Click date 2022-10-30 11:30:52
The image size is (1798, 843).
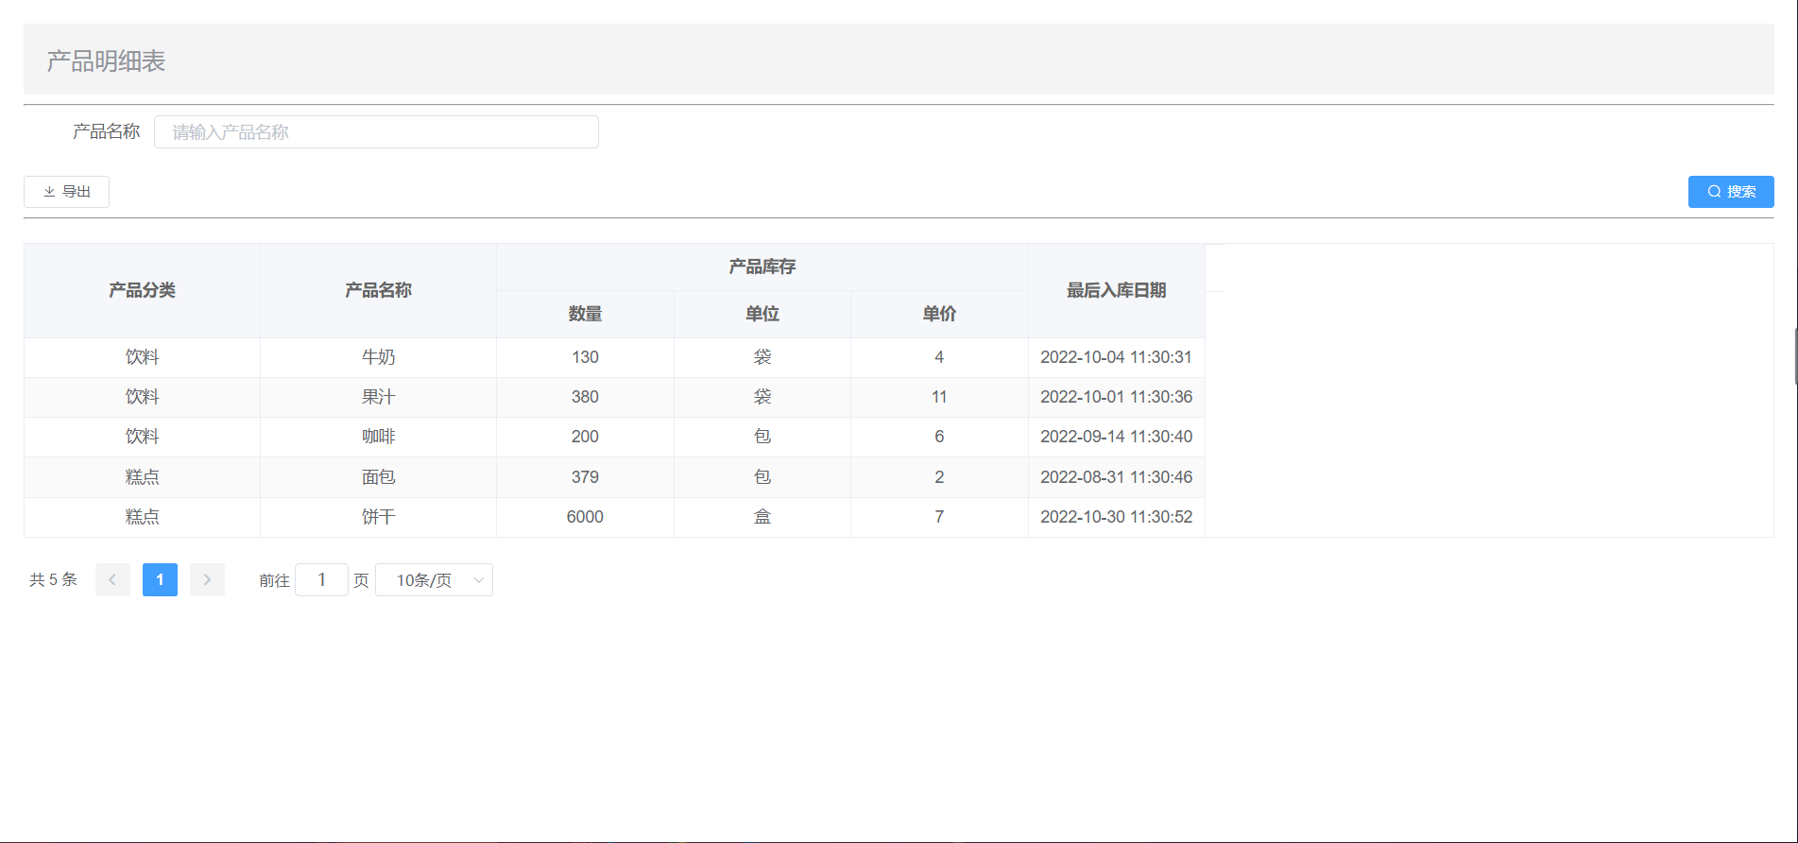point(1117,517)
